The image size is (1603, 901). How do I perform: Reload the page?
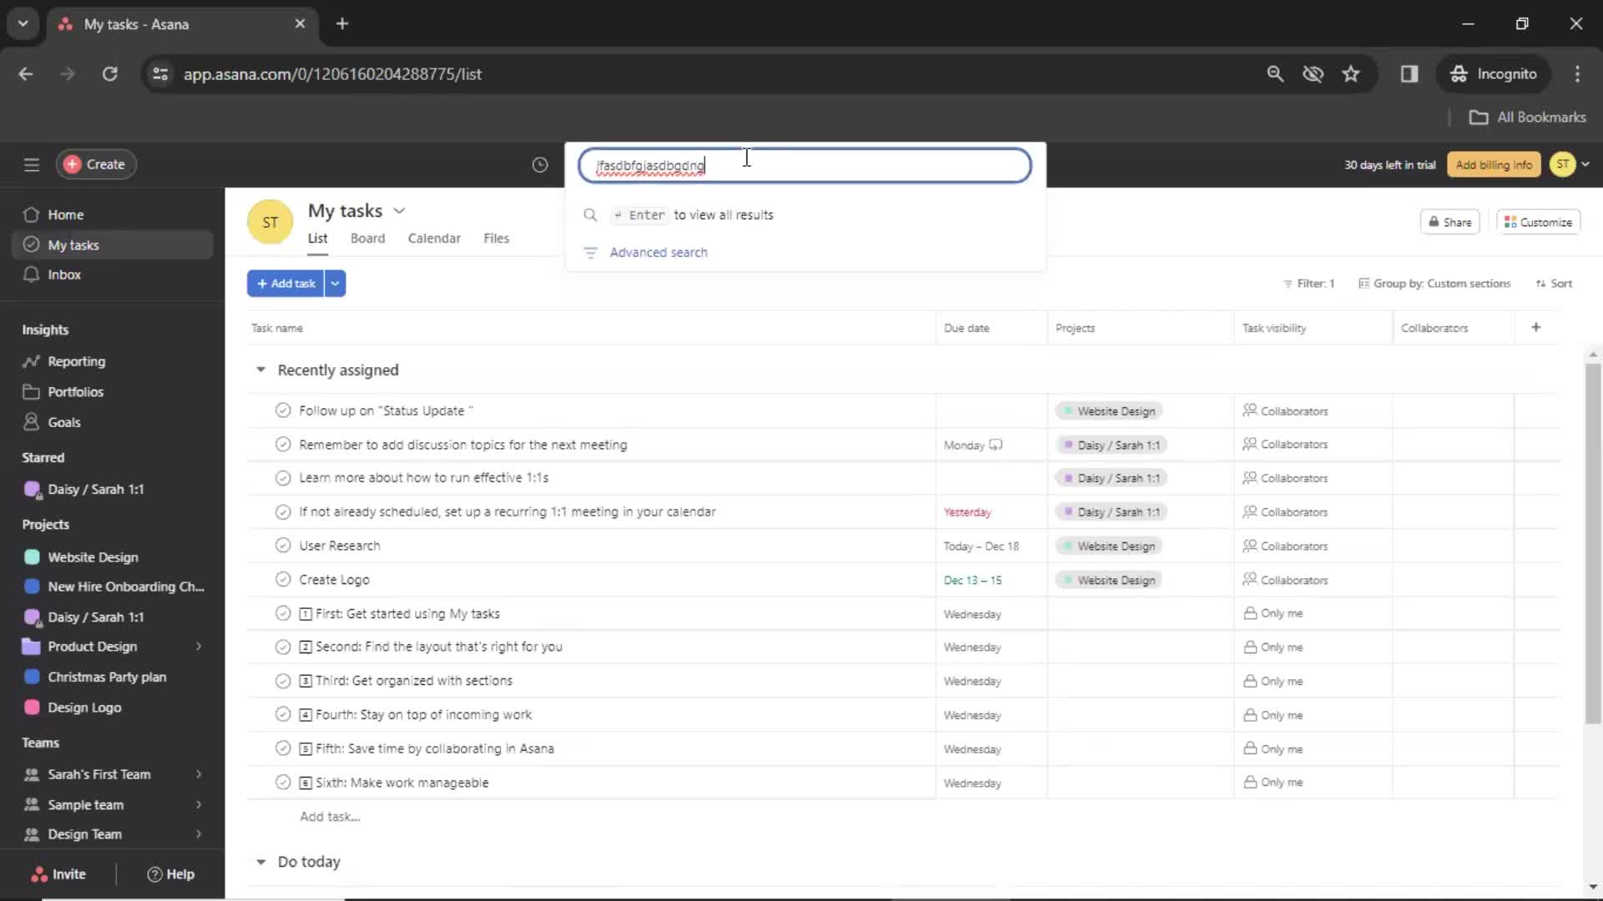tap(109, 74)
